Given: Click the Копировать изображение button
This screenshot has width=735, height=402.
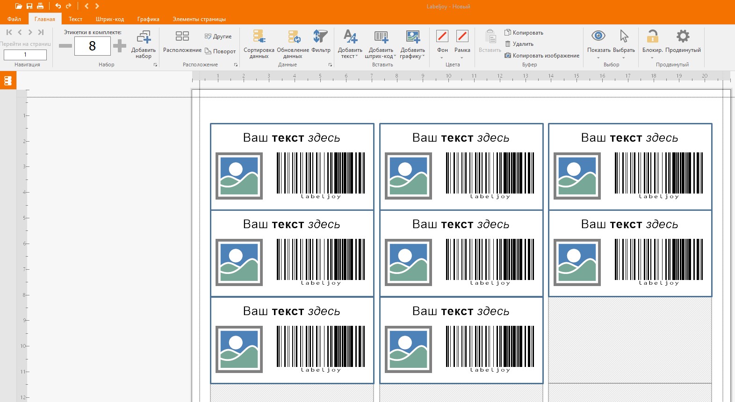Looking at the screenshot, I should (x=542, y=56).
